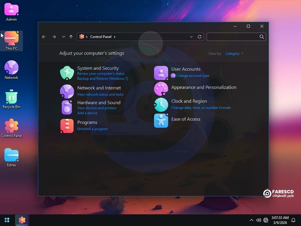This screenshot has height=226, width=301.
Task: Open the Start menu on the taskbar
Action: tap(7, 220)
